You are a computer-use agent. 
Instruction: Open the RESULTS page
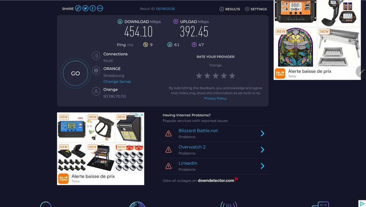click(230, 9)
